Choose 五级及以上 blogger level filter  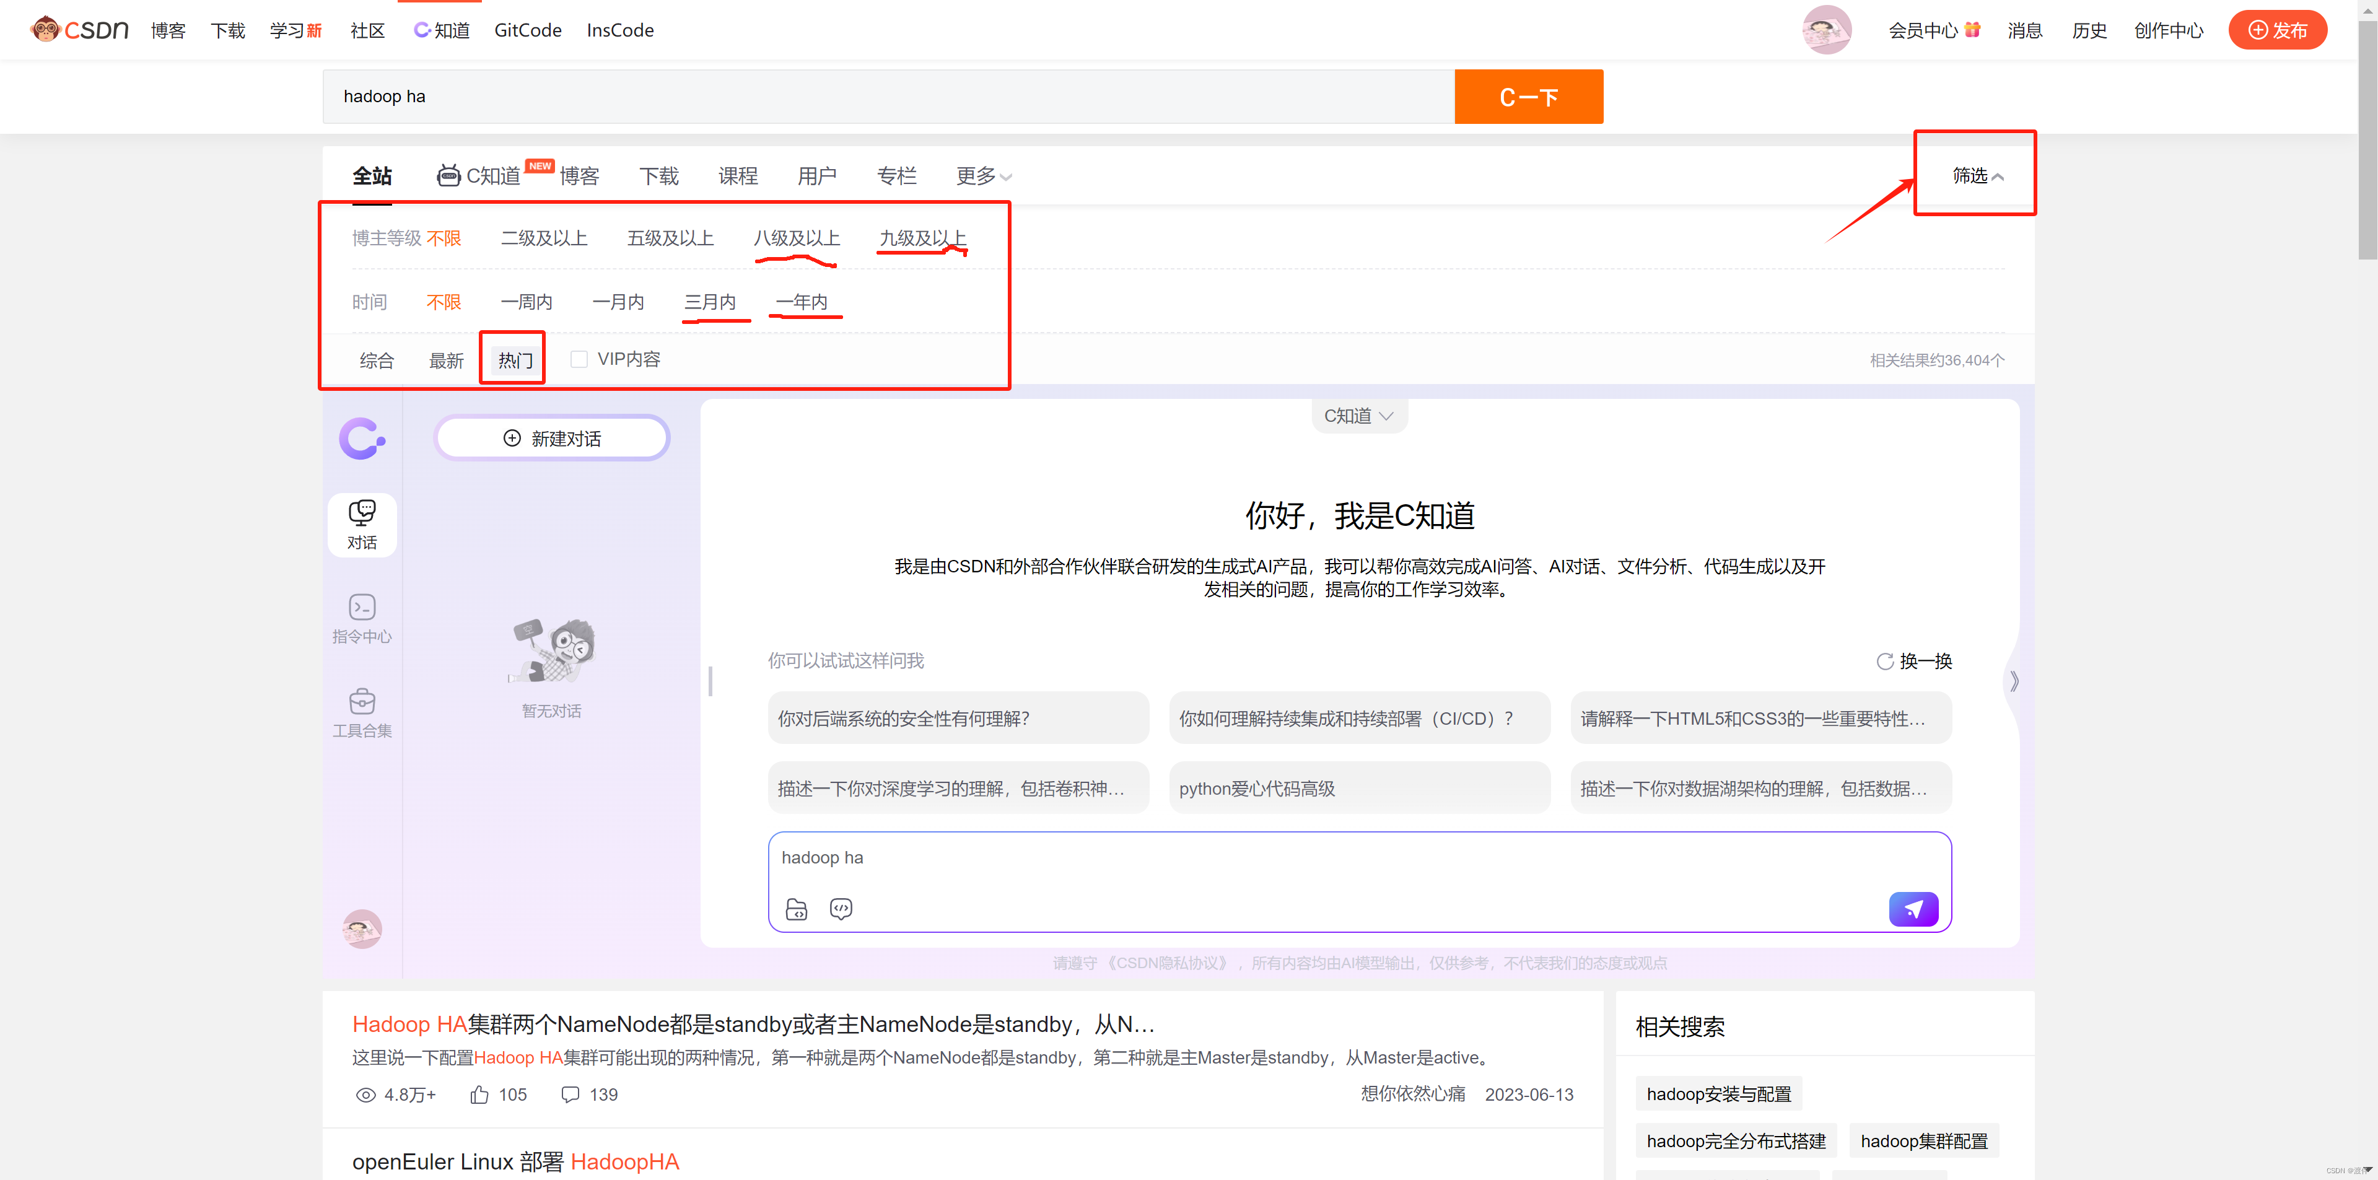click(x=670, y=238)
